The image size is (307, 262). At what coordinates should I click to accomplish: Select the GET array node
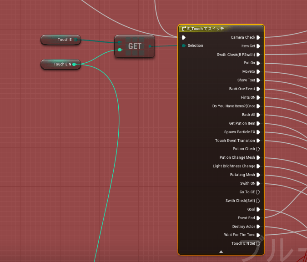point(135,46)
